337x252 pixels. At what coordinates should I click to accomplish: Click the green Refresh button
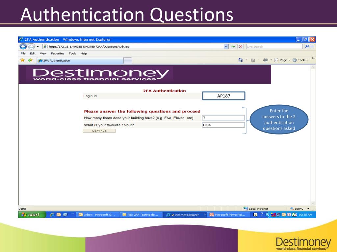(233, 46)
